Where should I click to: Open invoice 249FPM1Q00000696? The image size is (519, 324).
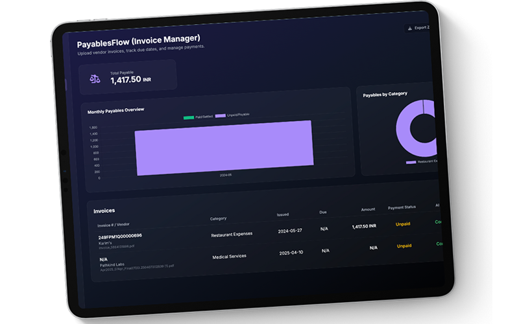pyautogui.click(x=120, y=236)
